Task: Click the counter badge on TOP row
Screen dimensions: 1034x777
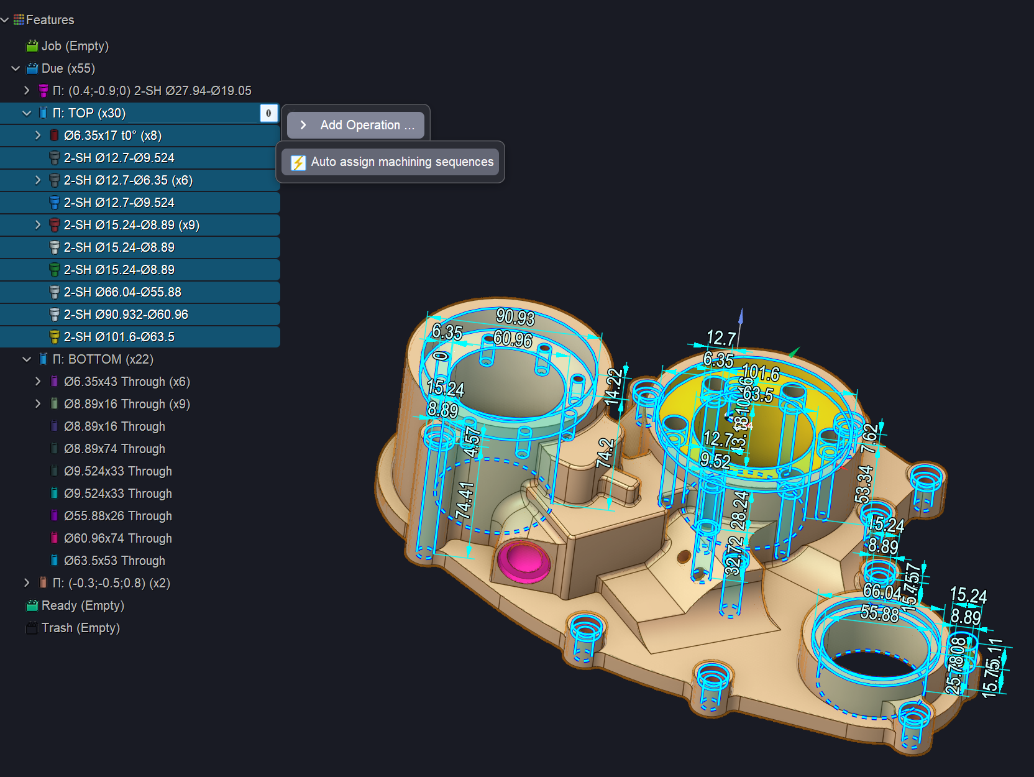Action: coord(268,113)
